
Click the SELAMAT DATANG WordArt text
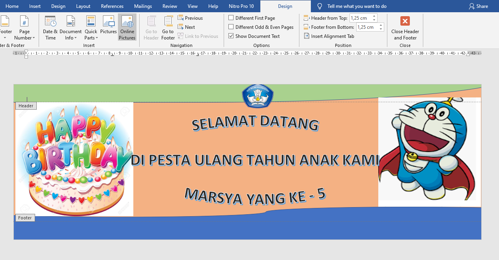coord(255,123)
